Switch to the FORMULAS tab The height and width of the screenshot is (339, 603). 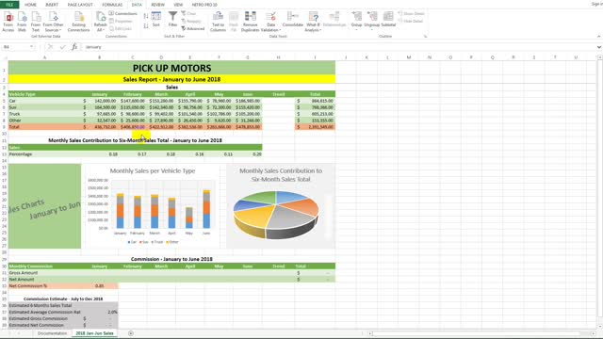[x=112, y=5]
